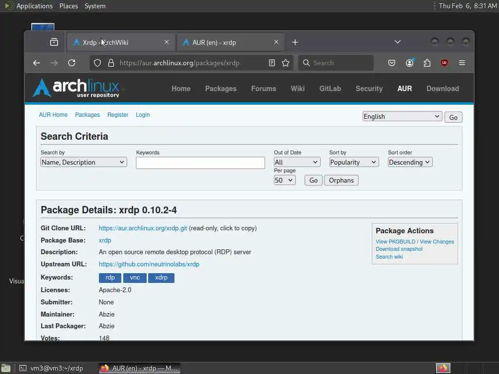Select the AUR (en) - xrdp tab
499x374 pixels.
click(x=230, y=42)
